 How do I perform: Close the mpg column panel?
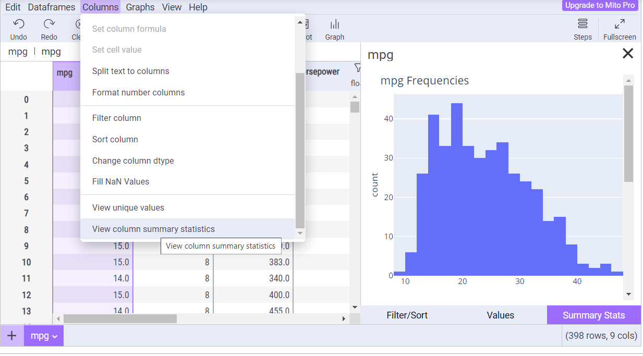628,54
